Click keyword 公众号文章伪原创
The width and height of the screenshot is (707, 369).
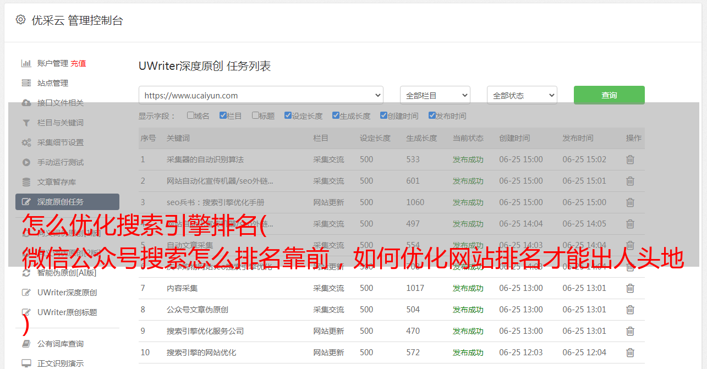pos(198,310)
